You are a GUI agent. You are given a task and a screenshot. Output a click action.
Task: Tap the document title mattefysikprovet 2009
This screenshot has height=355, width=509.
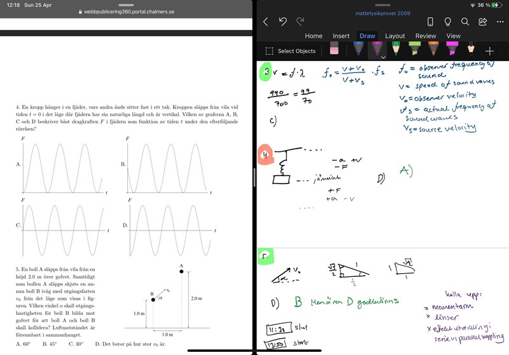click(382, 13)
